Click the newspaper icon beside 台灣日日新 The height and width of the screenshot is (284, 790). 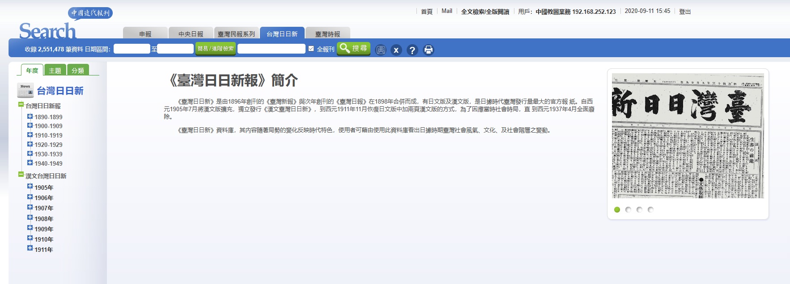(x=25, y=91)
